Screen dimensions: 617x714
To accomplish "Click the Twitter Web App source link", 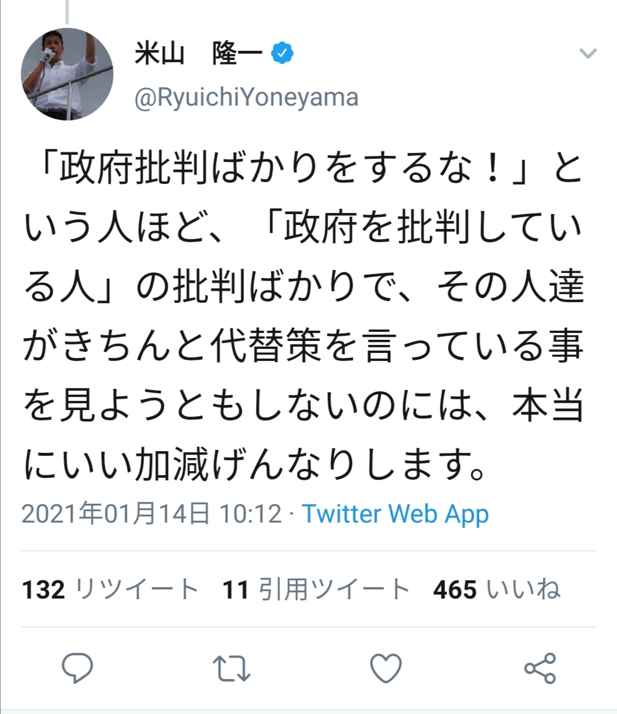I will click(x=395, y=514).
